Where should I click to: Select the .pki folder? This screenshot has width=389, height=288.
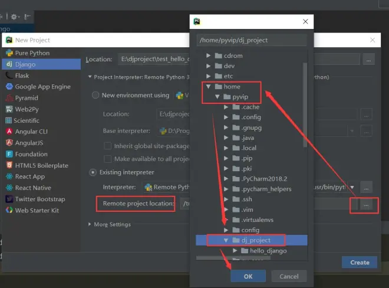242,168
